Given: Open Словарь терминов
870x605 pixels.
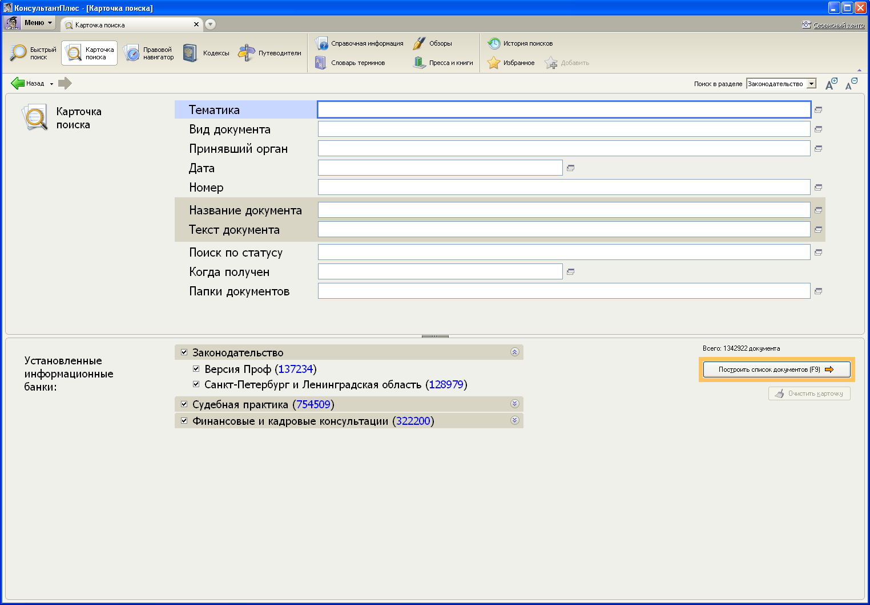Looking at the screenshot, I should coord(350,63).
